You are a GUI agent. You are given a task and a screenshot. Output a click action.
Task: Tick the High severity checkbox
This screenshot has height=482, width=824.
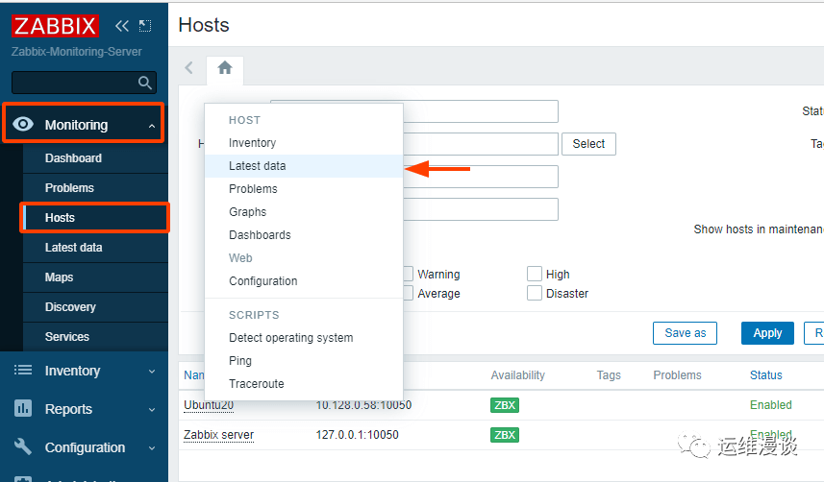535,274
